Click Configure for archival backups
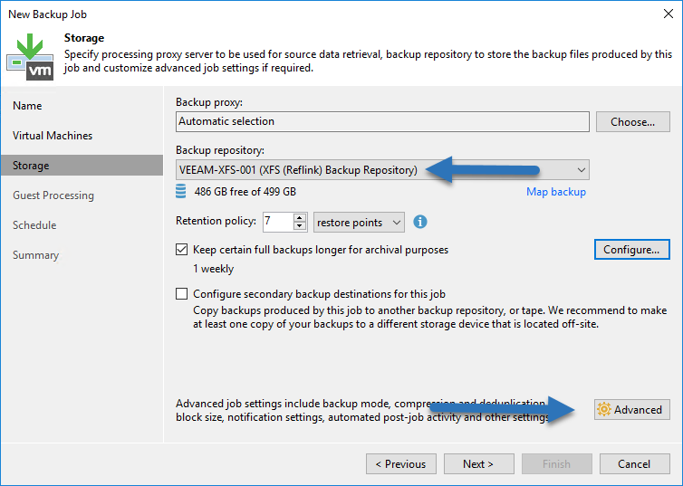683x486 pixels. coord(631,249)
